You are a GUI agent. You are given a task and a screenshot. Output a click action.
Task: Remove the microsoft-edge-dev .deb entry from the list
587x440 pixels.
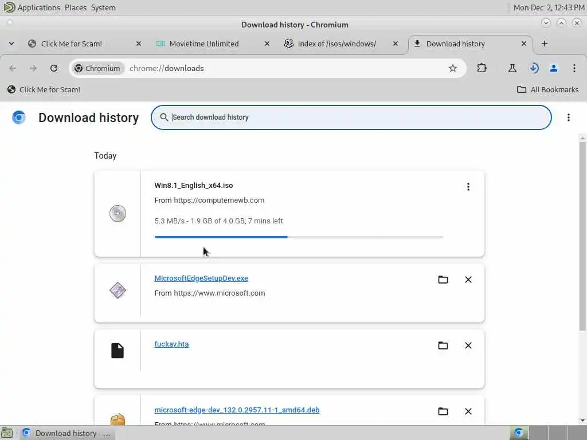pyautogui.click(x=468, y=411)
